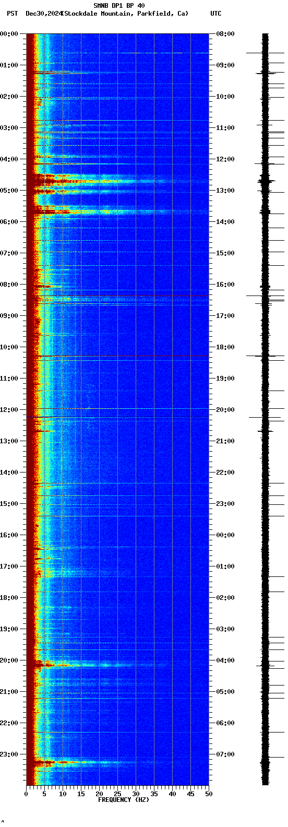The width and height of the screenshot is (288, 827).
Task: Click the '23:00' label on the PST axis
Action: click(x=9, y=754)
